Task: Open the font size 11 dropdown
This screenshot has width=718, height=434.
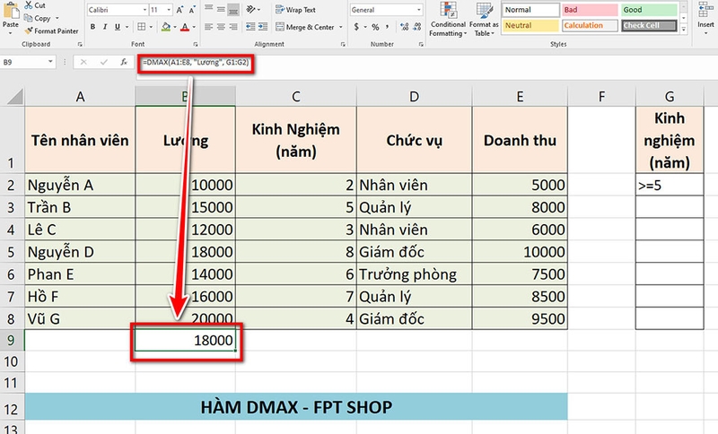Action: pyautogui.click(x=169, y=10)
